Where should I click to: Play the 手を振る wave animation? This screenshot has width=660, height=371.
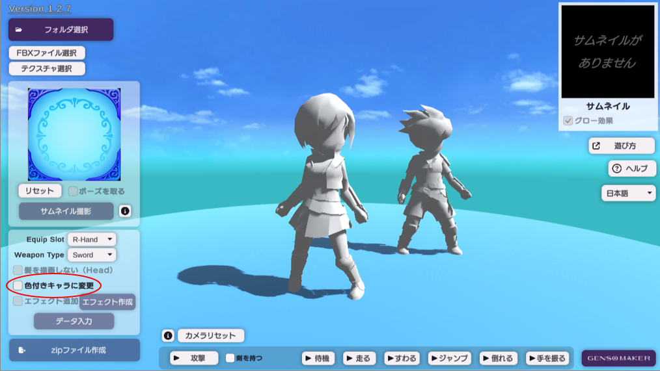[x=547, y=358]
